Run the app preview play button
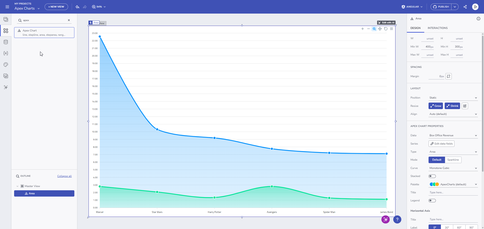The height and width of the screenshot is (229, 484). (475, 7)
